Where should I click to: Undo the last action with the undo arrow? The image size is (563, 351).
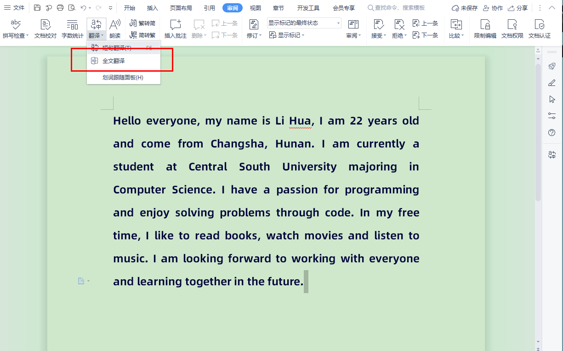pos(83,8)
